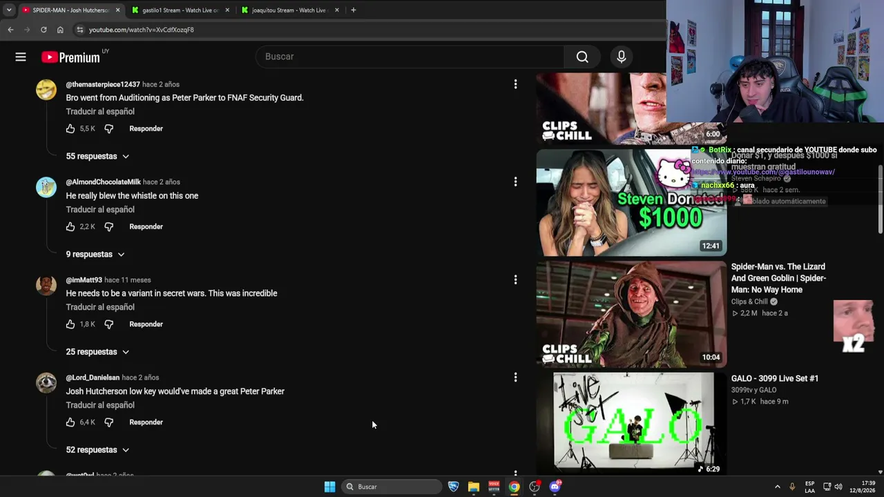Reply to the 'blew the whistle' comment
This screenshot has width=884, height=497.
[146, 227]
